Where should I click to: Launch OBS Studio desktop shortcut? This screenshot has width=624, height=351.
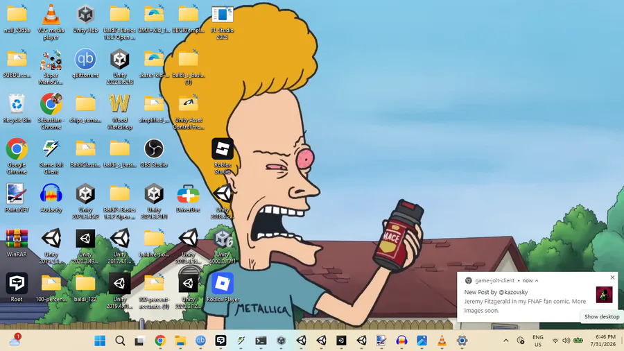tap(154, 153)
